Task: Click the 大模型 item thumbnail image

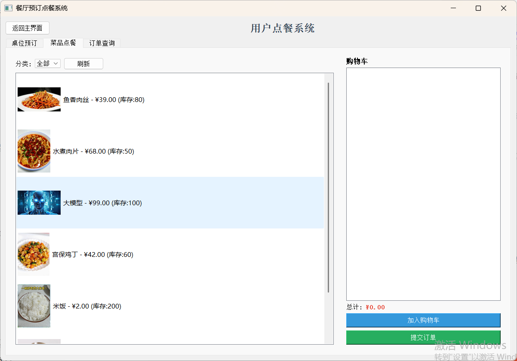Action: 39,203
